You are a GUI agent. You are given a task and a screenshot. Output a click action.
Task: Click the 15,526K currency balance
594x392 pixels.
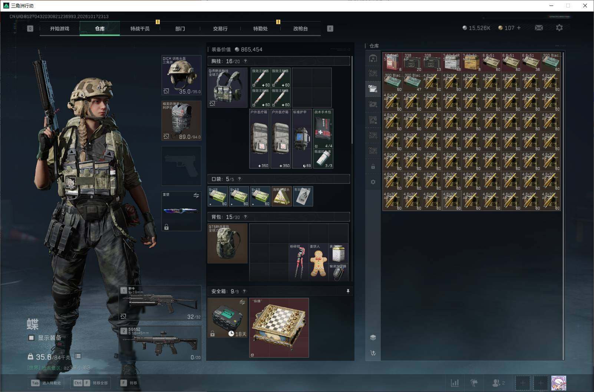pyautogui.click(x=476, y=28)
